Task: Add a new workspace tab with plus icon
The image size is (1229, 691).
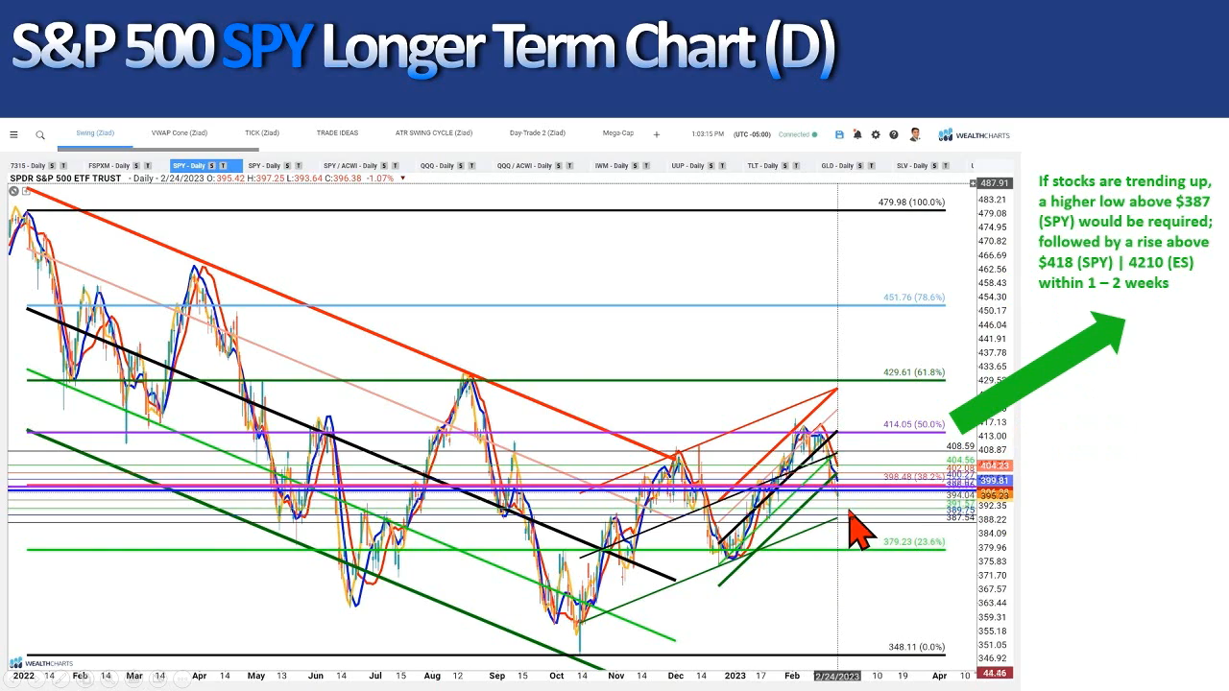Action: click(657, 134)
